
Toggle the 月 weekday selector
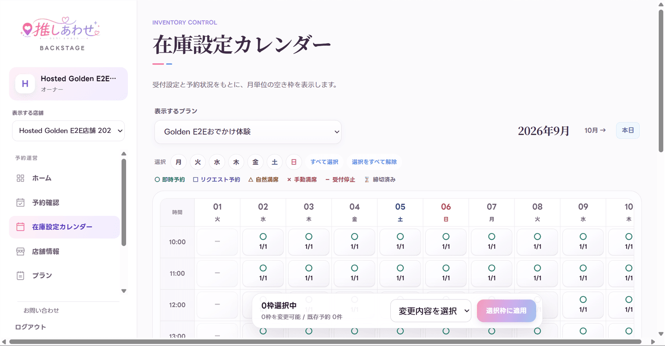[178, 162]
